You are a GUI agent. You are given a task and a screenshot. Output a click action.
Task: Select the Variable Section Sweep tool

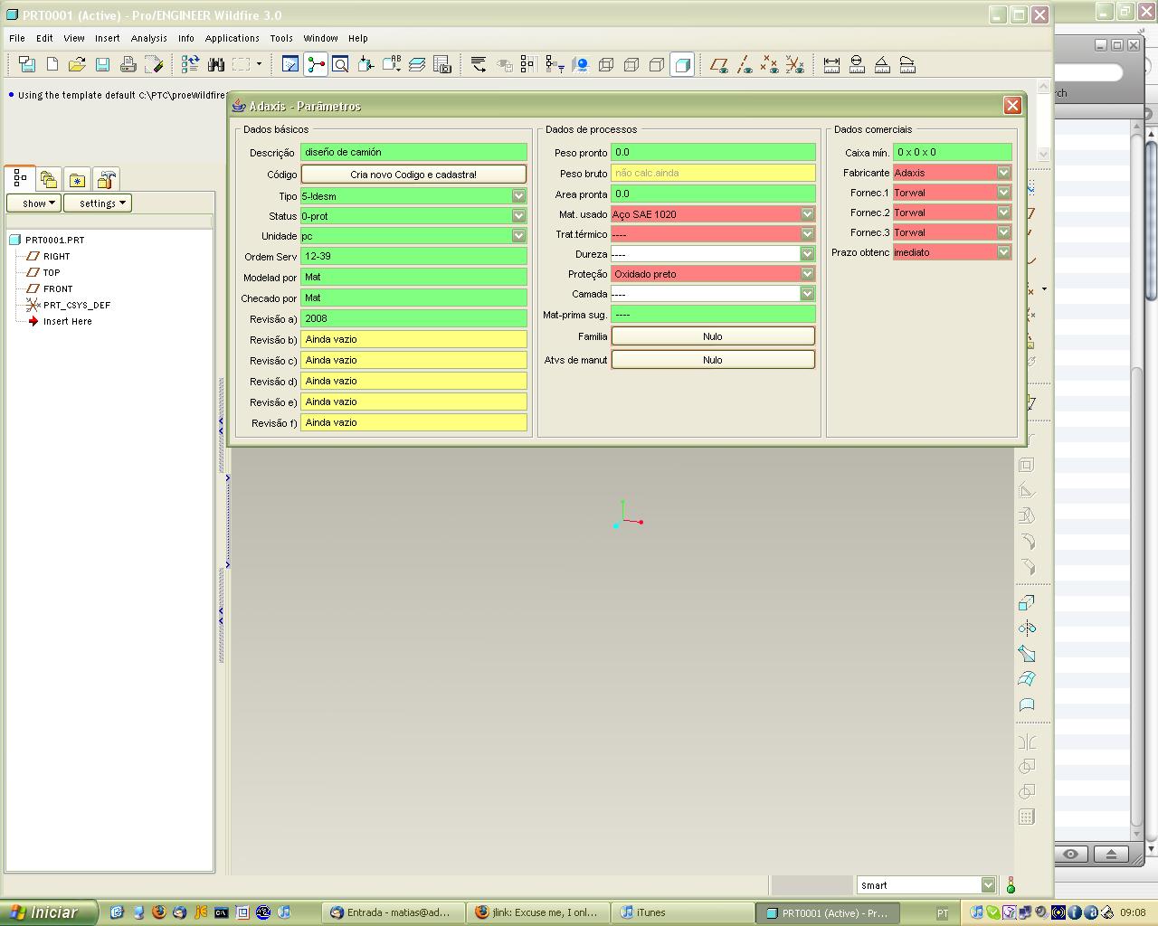tap(1027, 653)
